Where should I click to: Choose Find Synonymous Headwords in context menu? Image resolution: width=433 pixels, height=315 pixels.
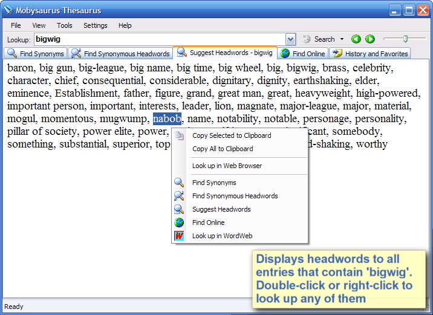point(239,196)
